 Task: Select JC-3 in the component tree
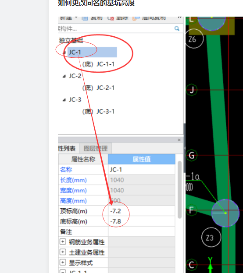(75, 100)
